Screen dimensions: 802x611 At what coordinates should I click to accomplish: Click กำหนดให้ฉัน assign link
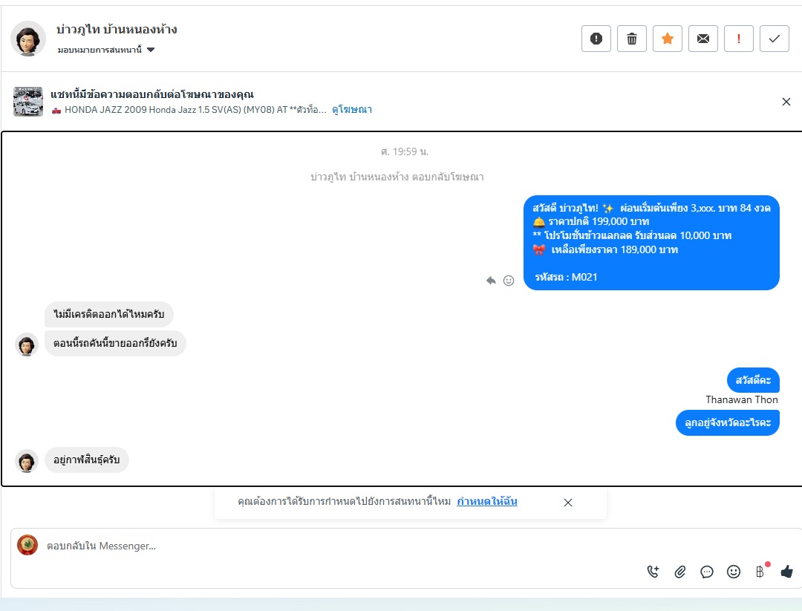[x=487, y=502]
